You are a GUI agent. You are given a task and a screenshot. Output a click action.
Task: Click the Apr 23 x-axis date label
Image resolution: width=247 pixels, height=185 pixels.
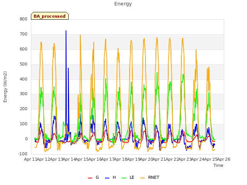185,159
